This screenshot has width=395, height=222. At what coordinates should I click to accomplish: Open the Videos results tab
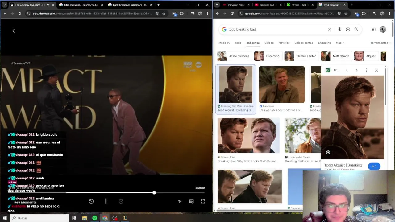(269, 43)
